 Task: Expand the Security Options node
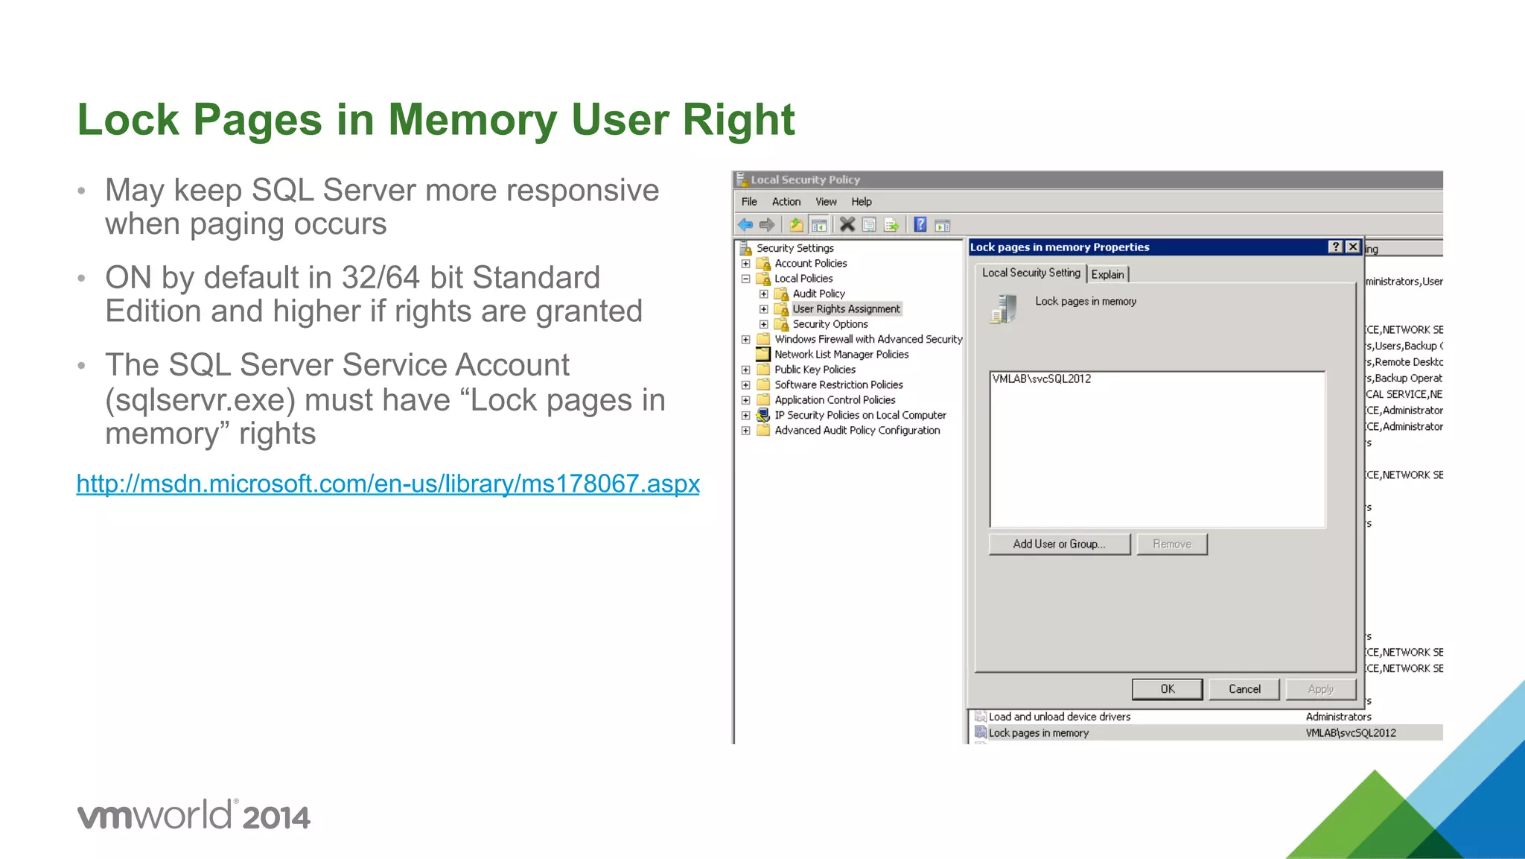(763, 324)
